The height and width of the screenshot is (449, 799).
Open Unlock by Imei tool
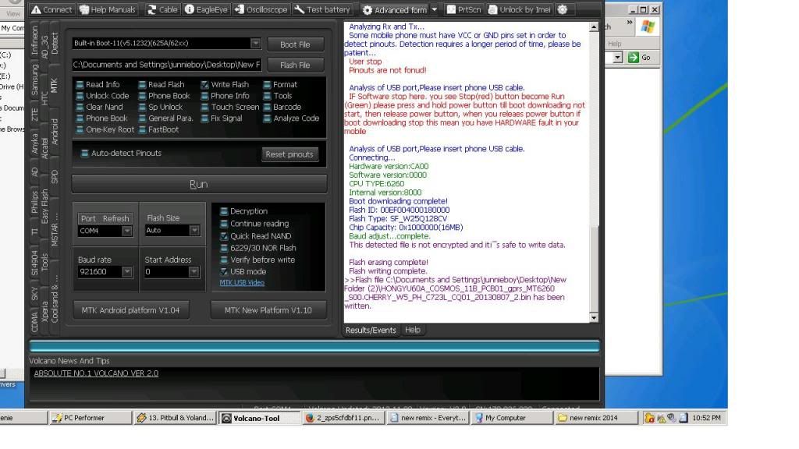493,9
